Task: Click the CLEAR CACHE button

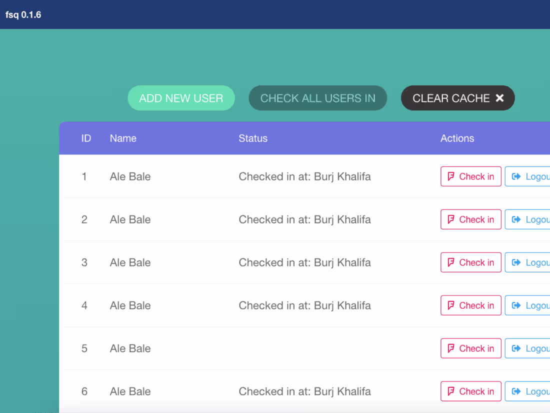Action: coord(457,98)
